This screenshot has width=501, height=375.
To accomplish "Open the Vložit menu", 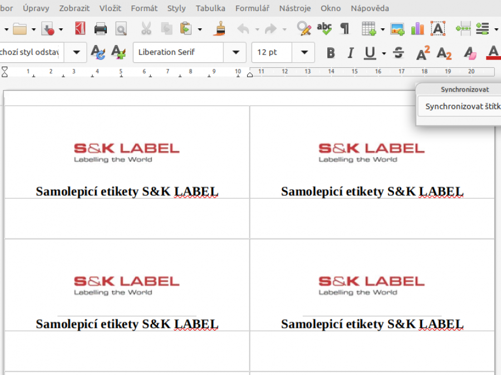I will pos(110,8).
